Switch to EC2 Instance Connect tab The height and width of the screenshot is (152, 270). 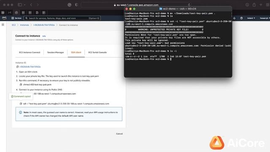pyautogui.click(x=30, y=52)
